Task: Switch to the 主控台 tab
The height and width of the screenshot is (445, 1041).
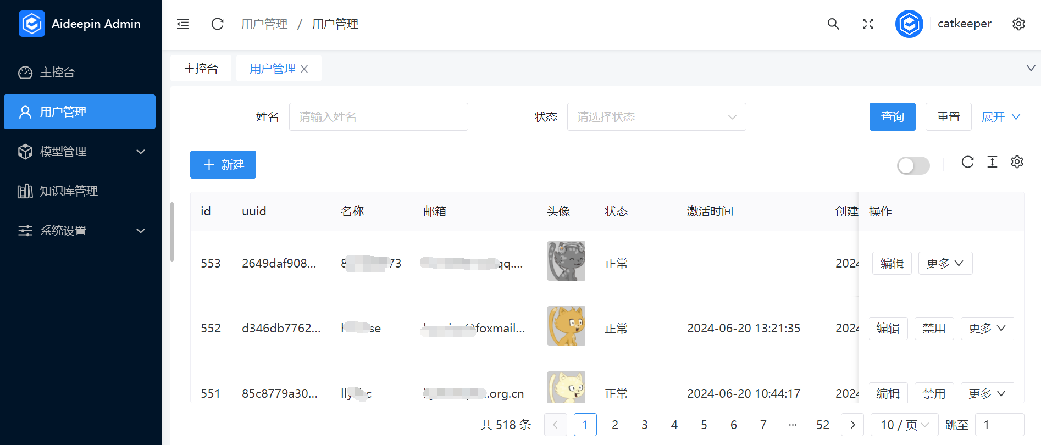Action: click(x=201, y=68)
